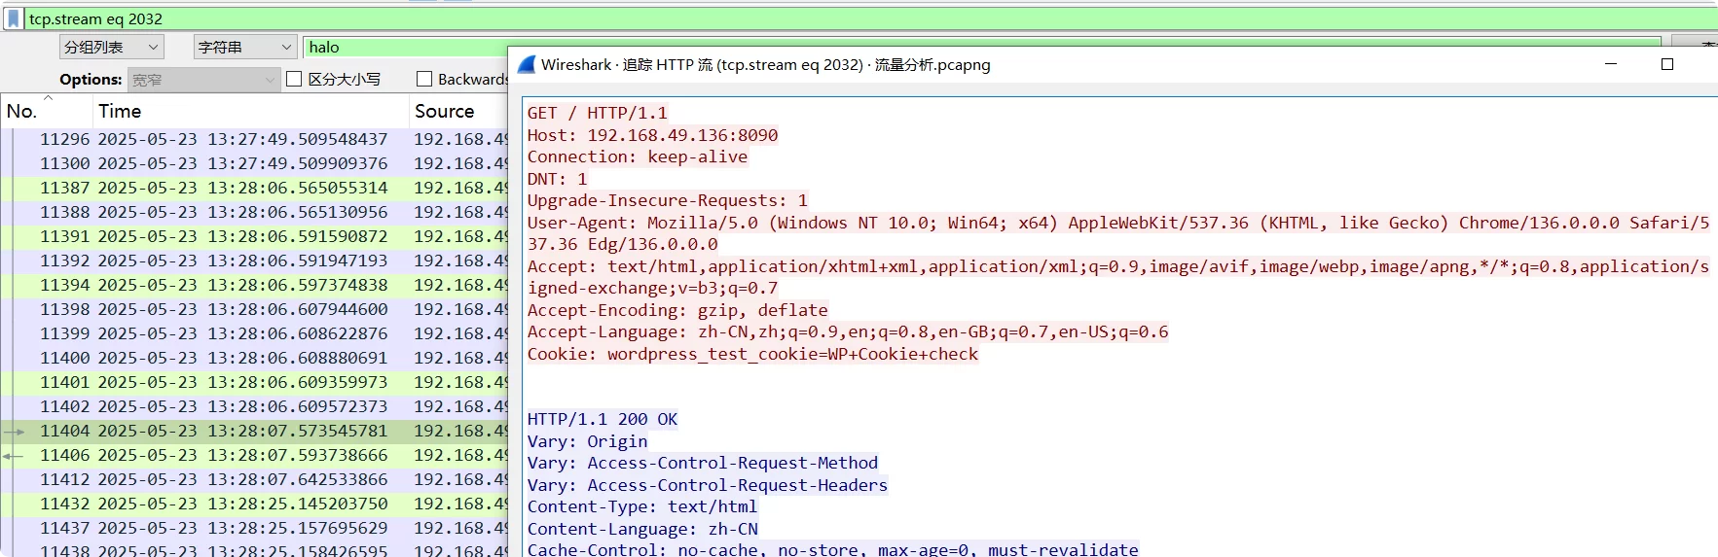
Task: Click the GET / HTTP/1.1 request line
Action: coord(597,113)
